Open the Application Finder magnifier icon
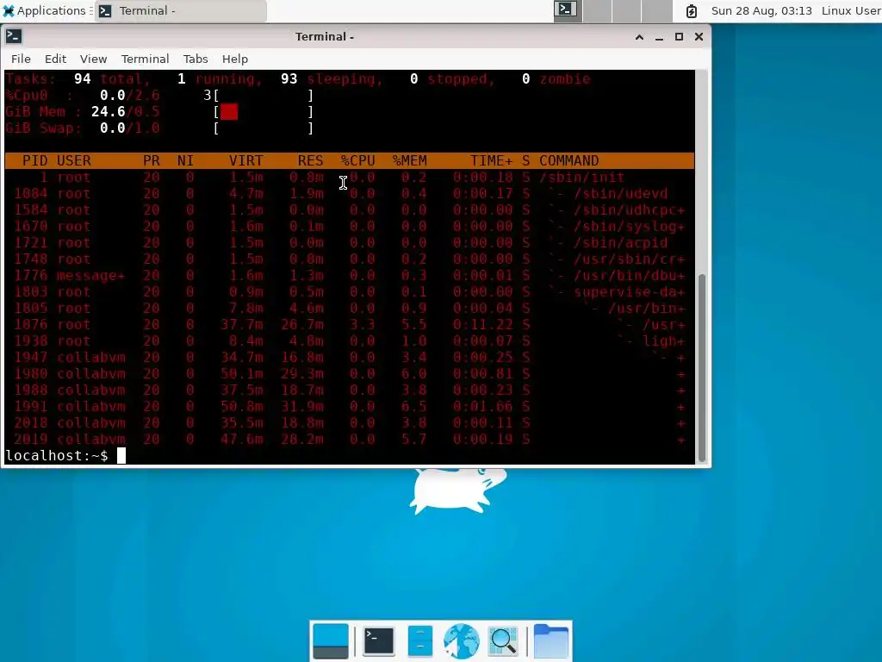This screenshot has width=882, height=662. tap(503, 641)
